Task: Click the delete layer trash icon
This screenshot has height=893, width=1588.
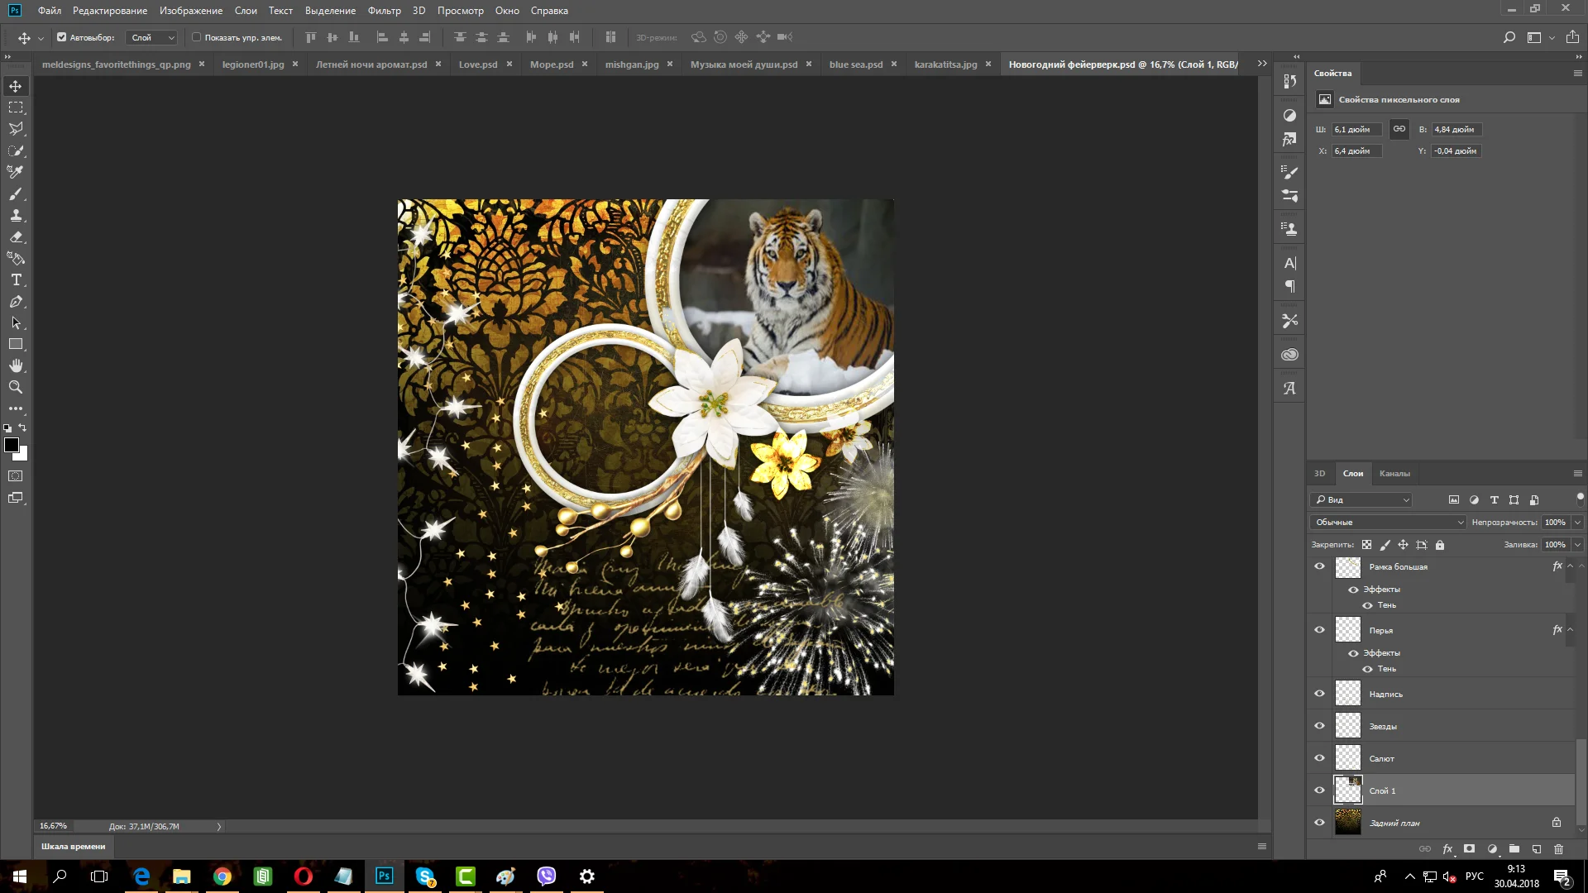Action: click(1558, 849)
